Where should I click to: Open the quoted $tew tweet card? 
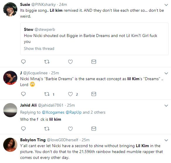(x=94, y=39)
